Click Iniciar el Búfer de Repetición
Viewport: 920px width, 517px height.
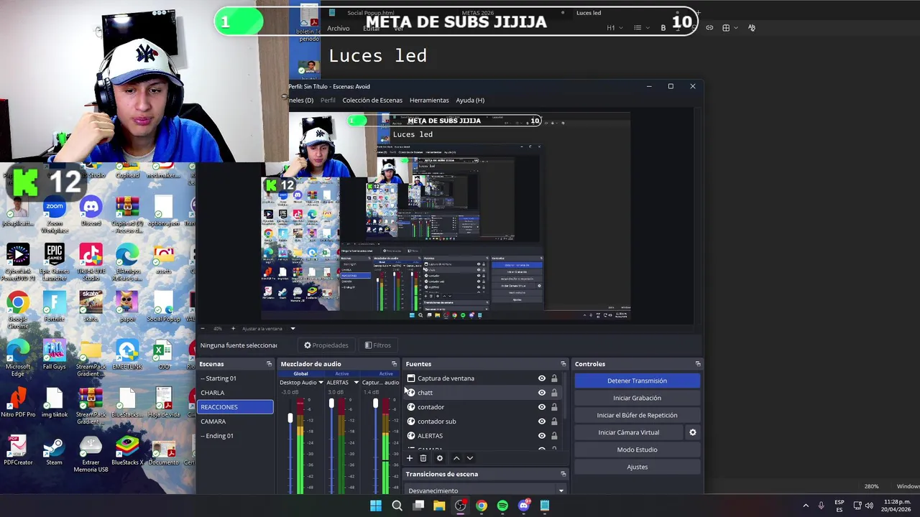(637, 415)
